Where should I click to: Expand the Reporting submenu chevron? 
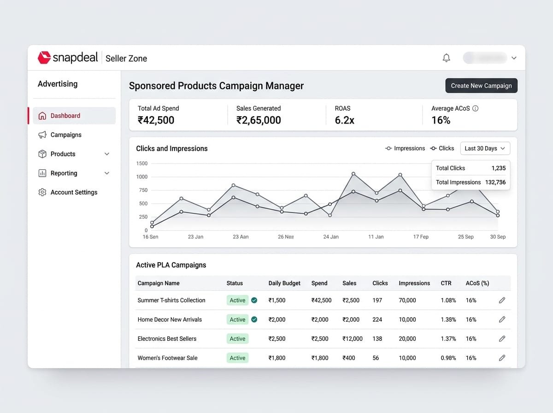(x=107, y=173)
